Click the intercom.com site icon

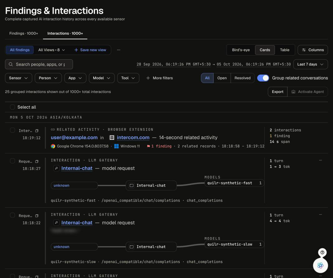112,138
